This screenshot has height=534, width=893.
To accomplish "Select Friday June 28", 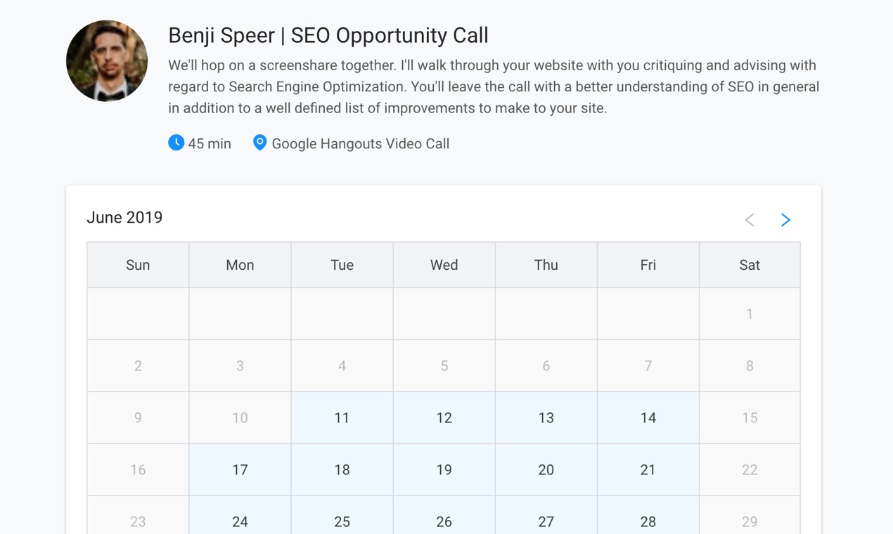I will click(648, 521).
